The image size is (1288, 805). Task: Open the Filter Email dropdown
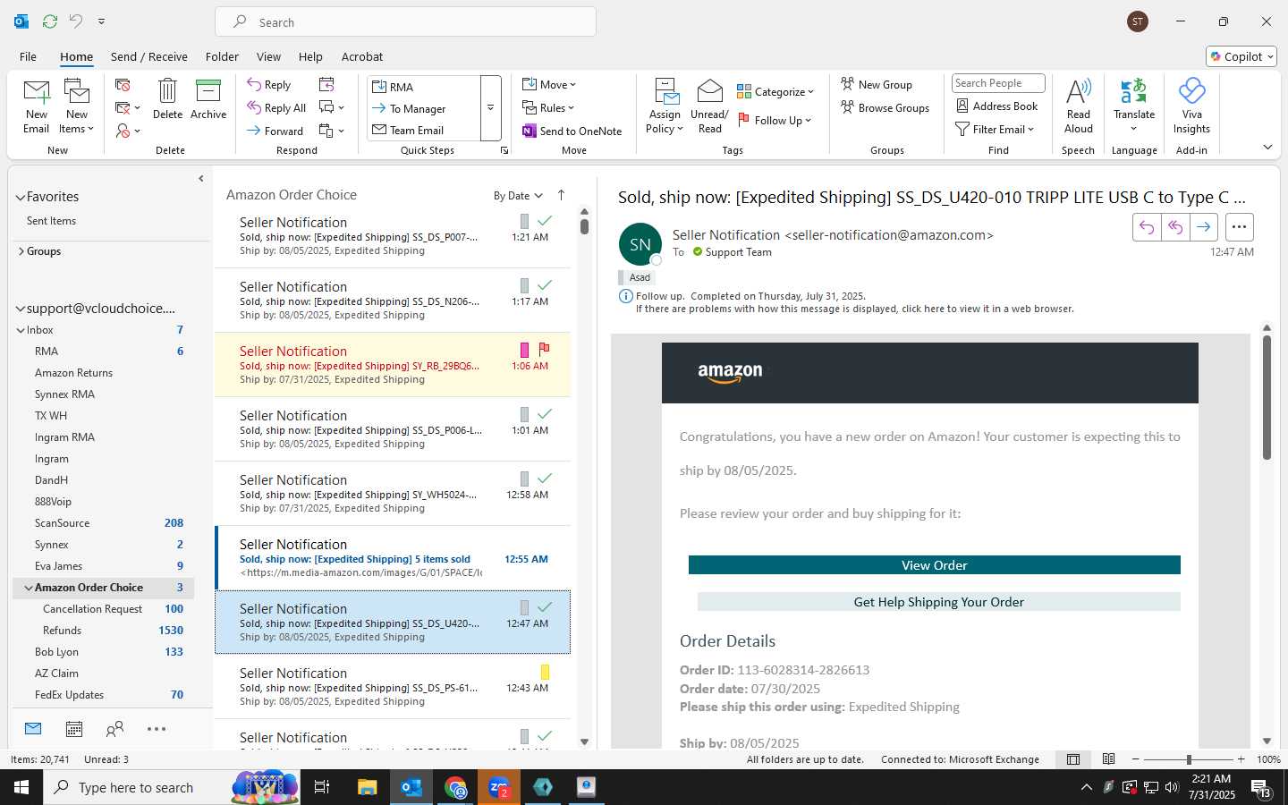click(x=995, y=129)
